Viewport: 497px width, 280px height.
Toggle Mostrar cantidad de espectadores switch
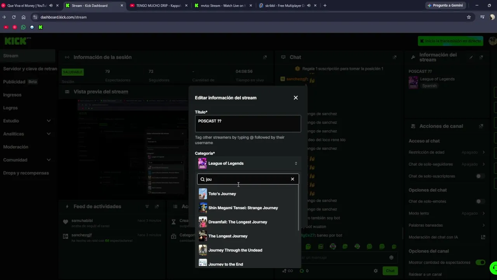tap(480, 262)
